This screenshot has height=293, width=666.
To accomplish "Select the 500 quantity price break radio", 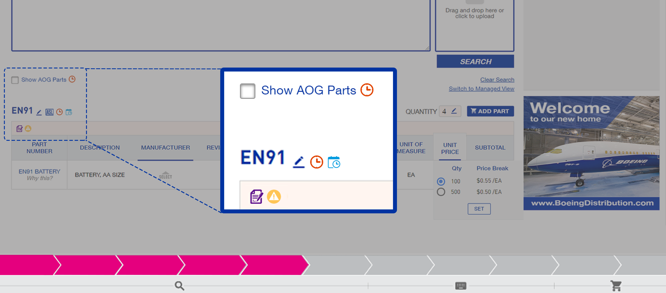I will tap(441, 192).
